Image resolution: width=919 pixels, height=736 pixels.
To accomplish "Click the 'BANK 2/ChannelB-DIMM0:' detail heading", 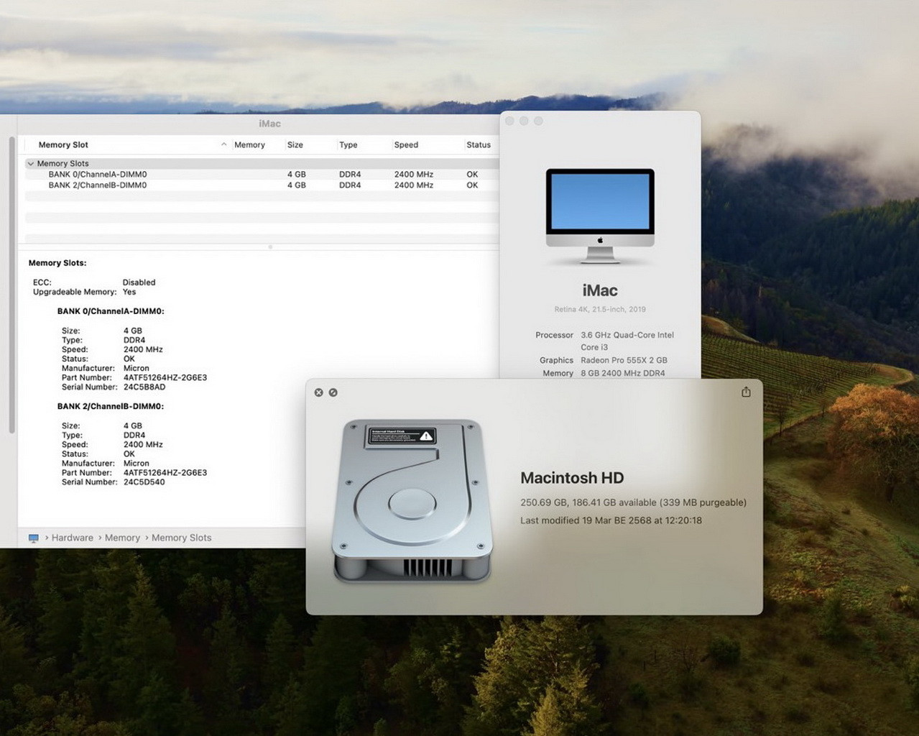I will (x=111, y=406).
